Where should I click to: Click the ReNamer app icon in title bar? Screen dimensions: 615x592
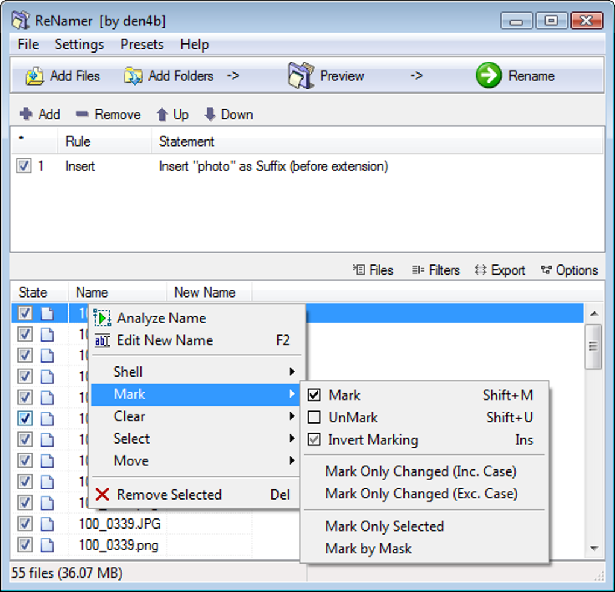20,21
